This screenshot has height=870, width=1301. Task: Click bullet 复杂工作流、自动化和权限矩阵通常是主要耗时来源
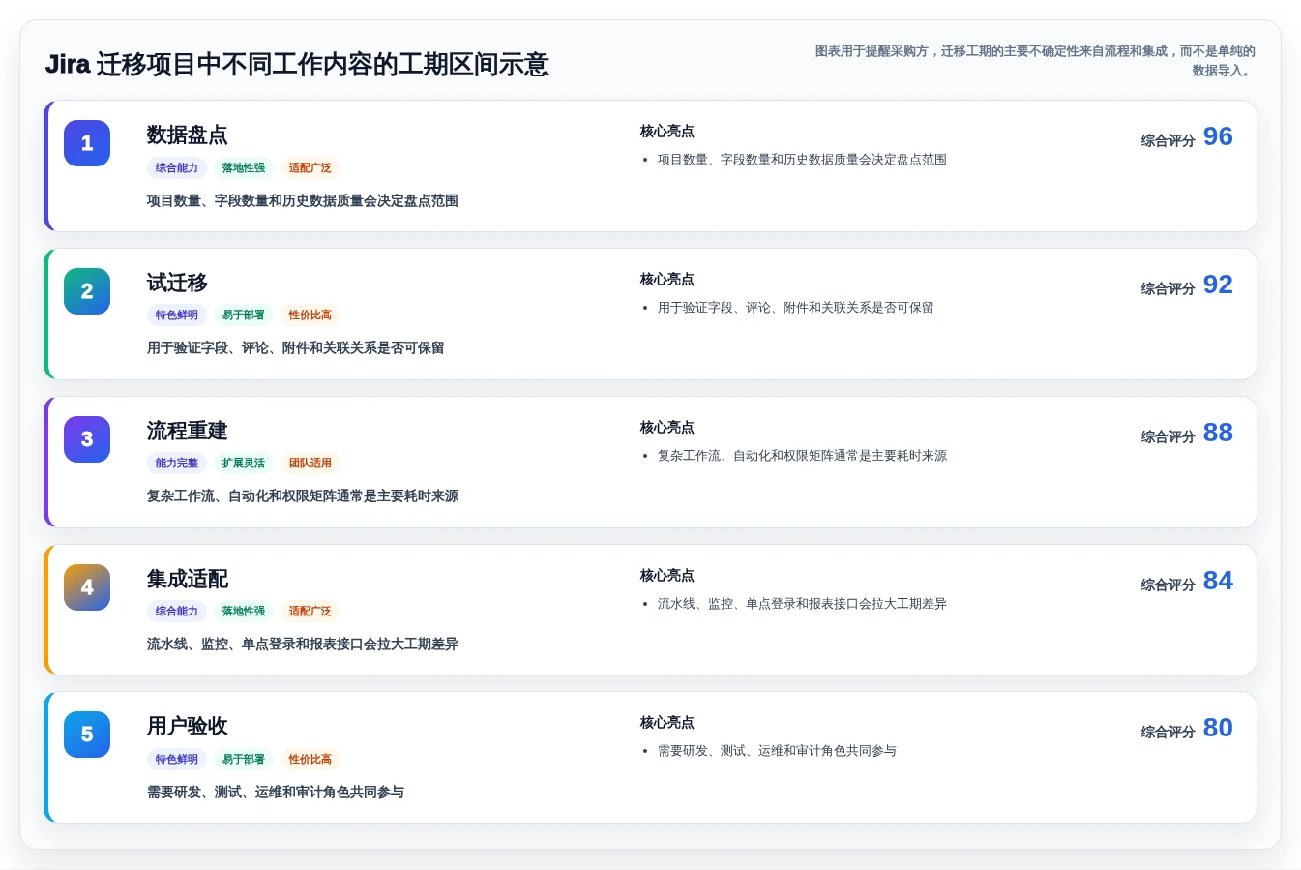pyautogui.click(x=802, y=456)
